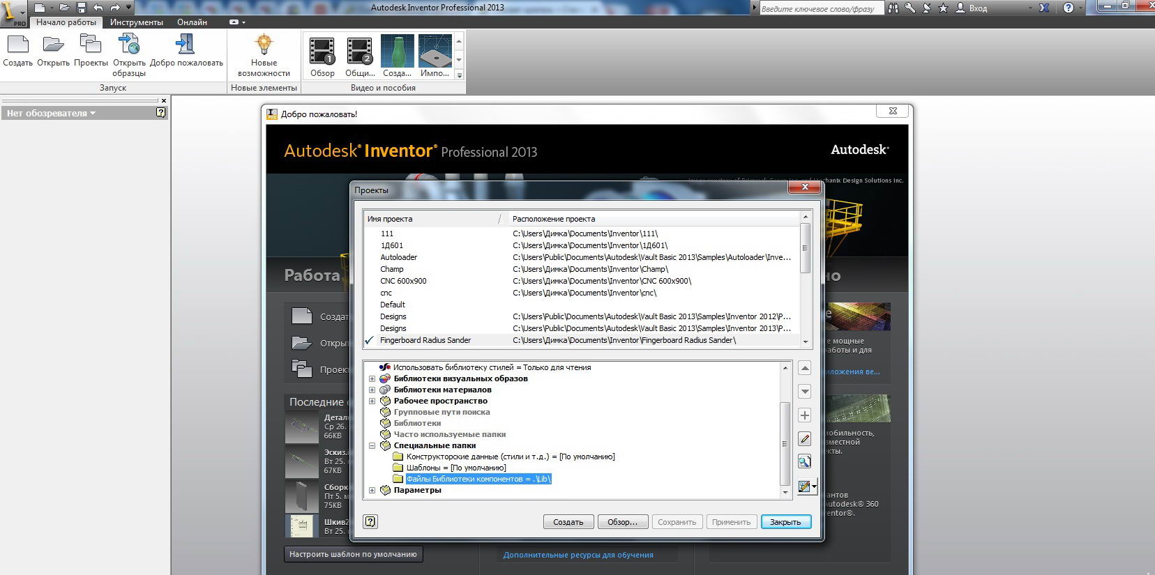Collapse Специальные папки node
The height and width of the screenshot is (575, 1155).
(372, 446)
